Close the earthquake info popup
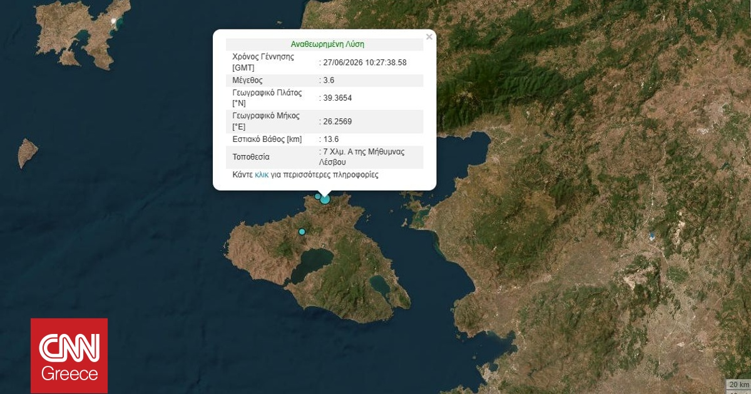 429,37
